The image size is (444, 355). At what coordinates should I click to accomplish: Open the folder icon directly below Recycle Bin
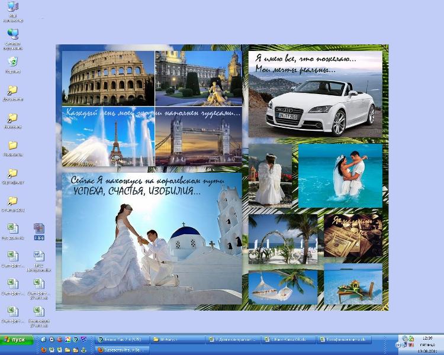click(x=12, y=91)
